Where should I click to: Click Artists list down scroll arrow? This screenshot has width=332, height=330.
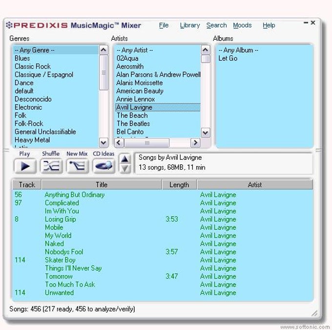coord(206,133)
